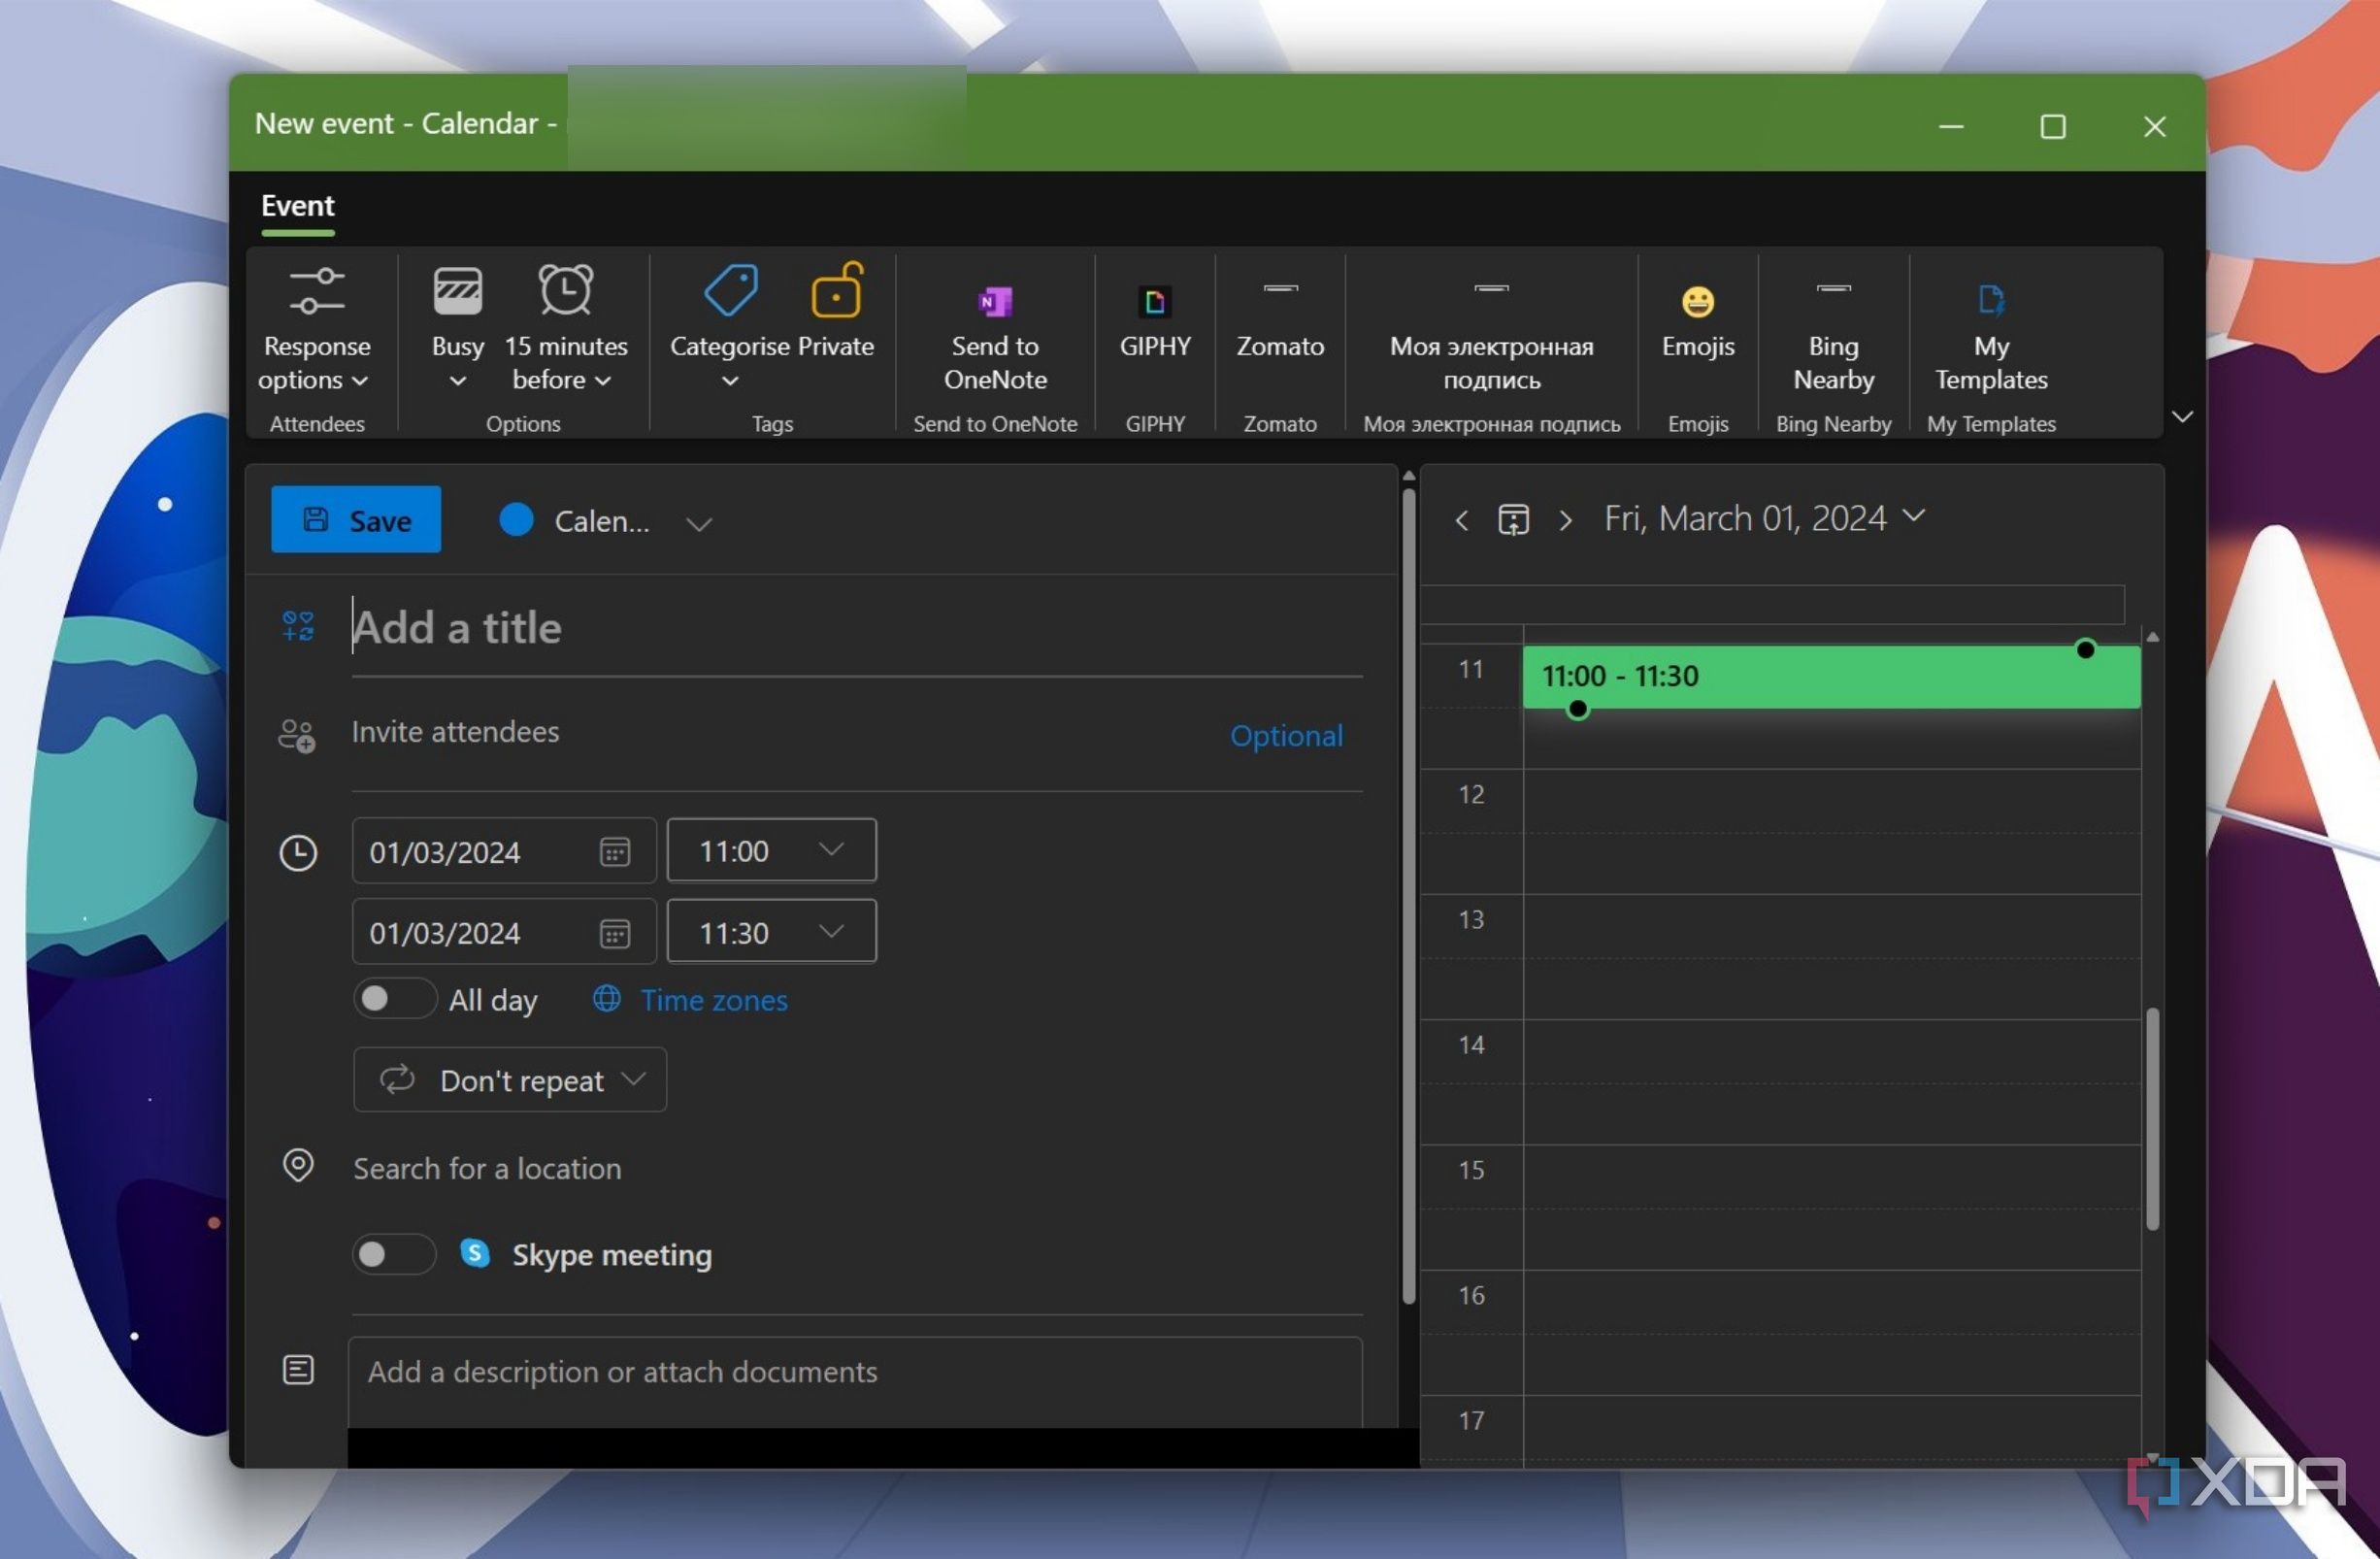The image size is (2380, 1559).
Task: Click the Save button
Action: coord(356,520)
